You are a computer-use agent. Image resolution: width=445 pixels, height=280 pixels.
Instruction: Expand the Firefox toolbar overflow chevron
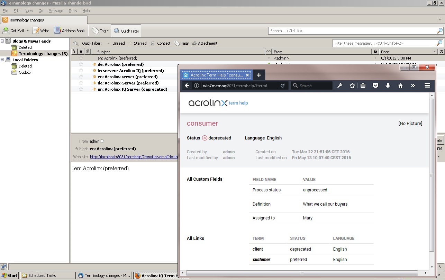[413, 85]
